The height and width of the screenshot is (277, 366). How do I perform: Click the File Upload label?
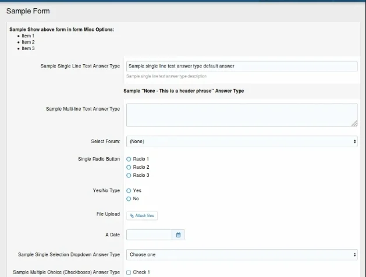(108, 214)
